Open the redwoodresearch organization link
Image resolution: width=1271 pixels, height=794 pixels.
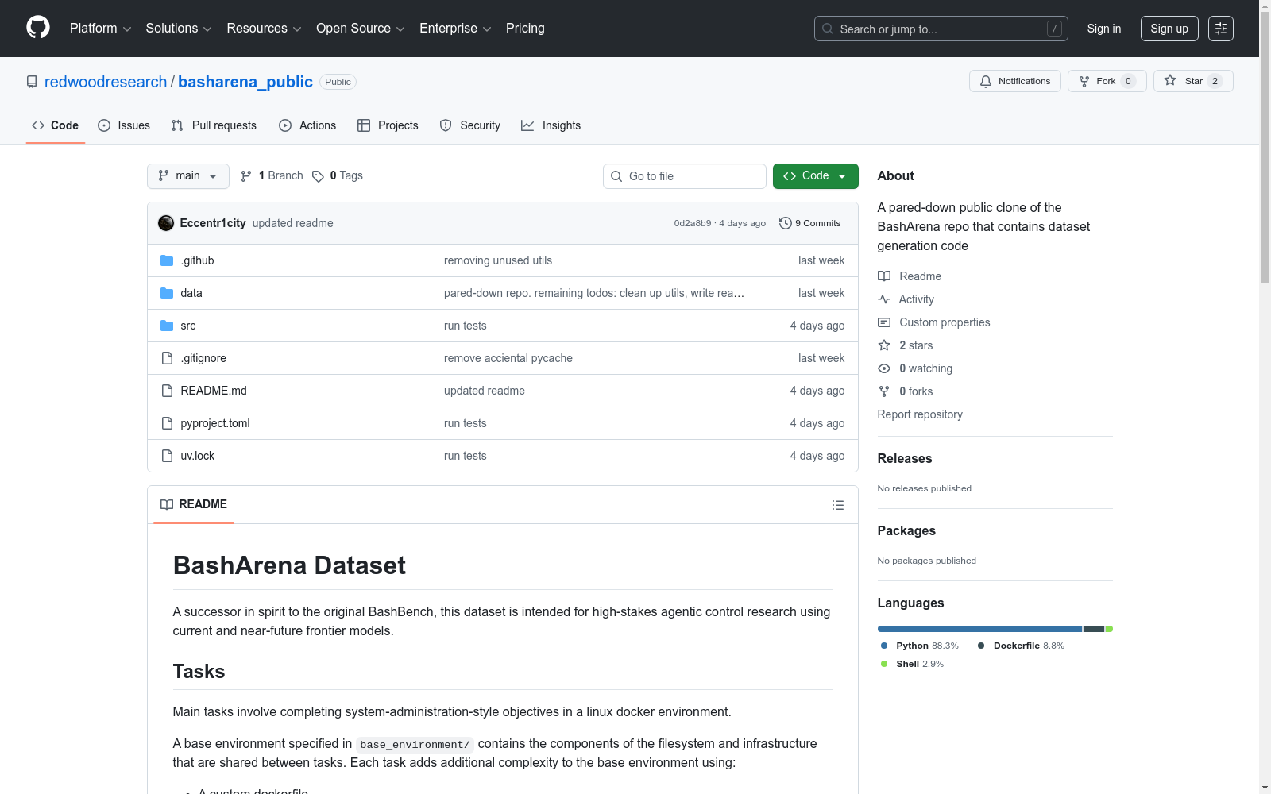click(106, 82)
